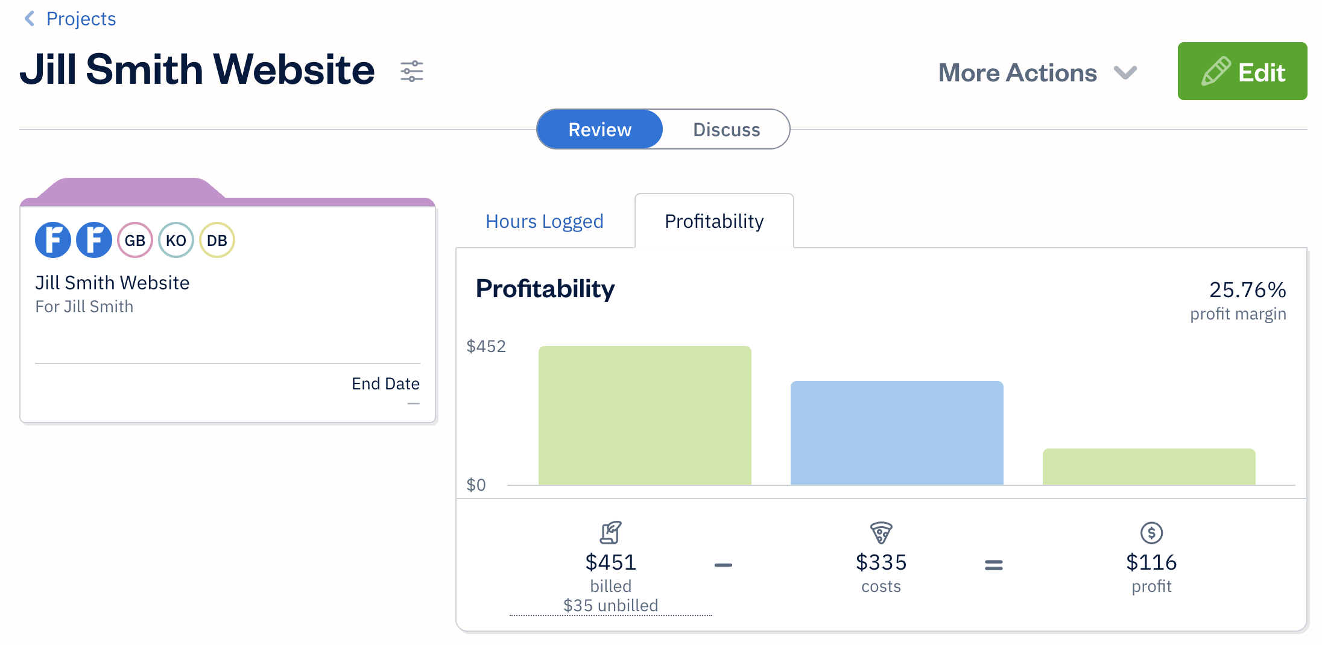Image resolution: width=1322 pixels, height=645 pixels.
Task: Click the first F team avatar
Action: coord(53,239)
